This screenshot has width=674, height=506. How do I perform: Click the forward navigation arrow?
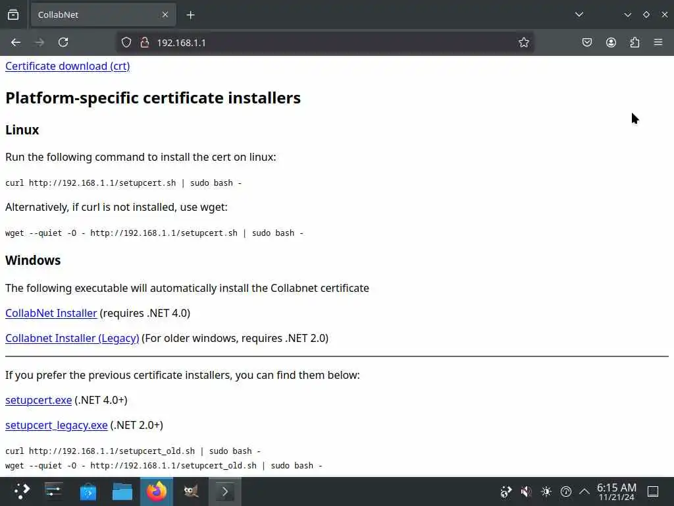click(x=39, y=42)
